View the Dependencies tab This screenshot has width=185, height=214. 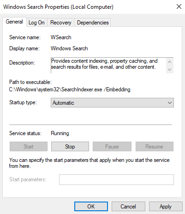[x=93, y=23]
